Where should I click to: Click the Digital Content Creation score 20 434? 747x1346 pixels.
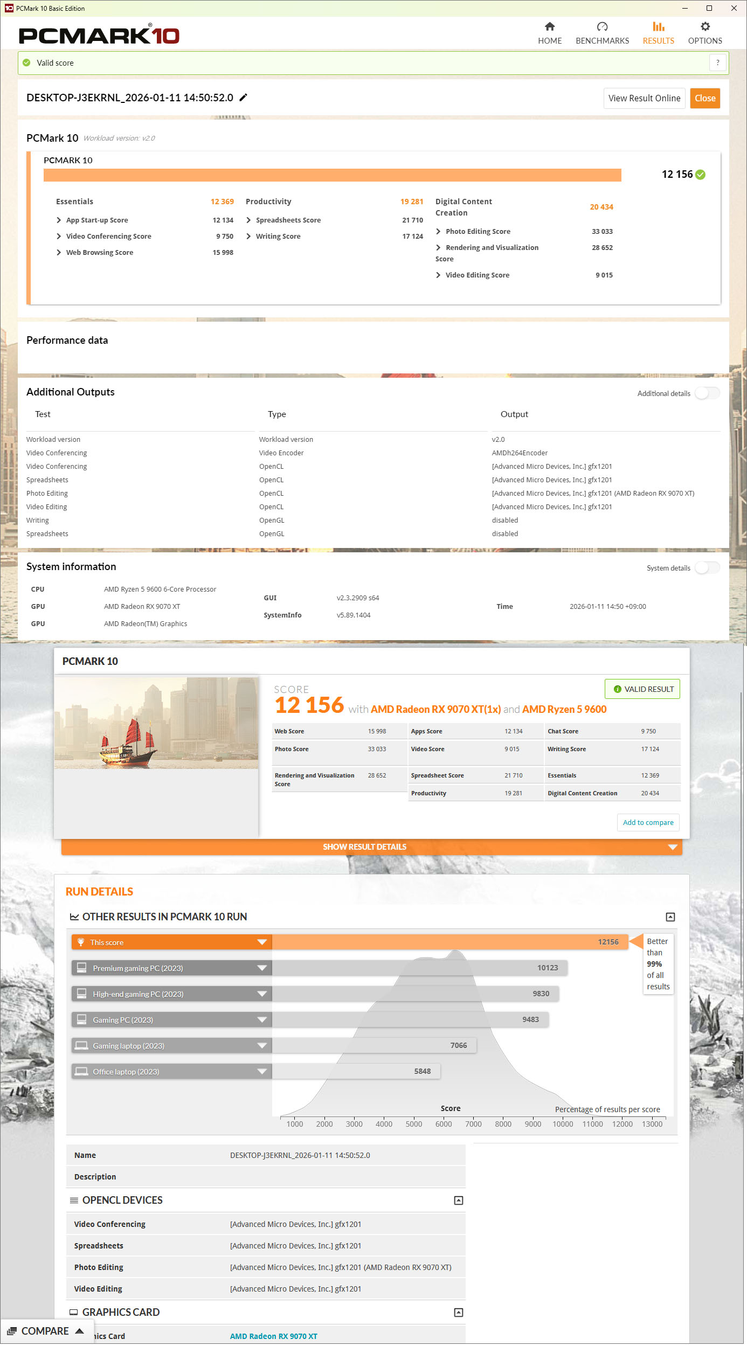[601, 207]
